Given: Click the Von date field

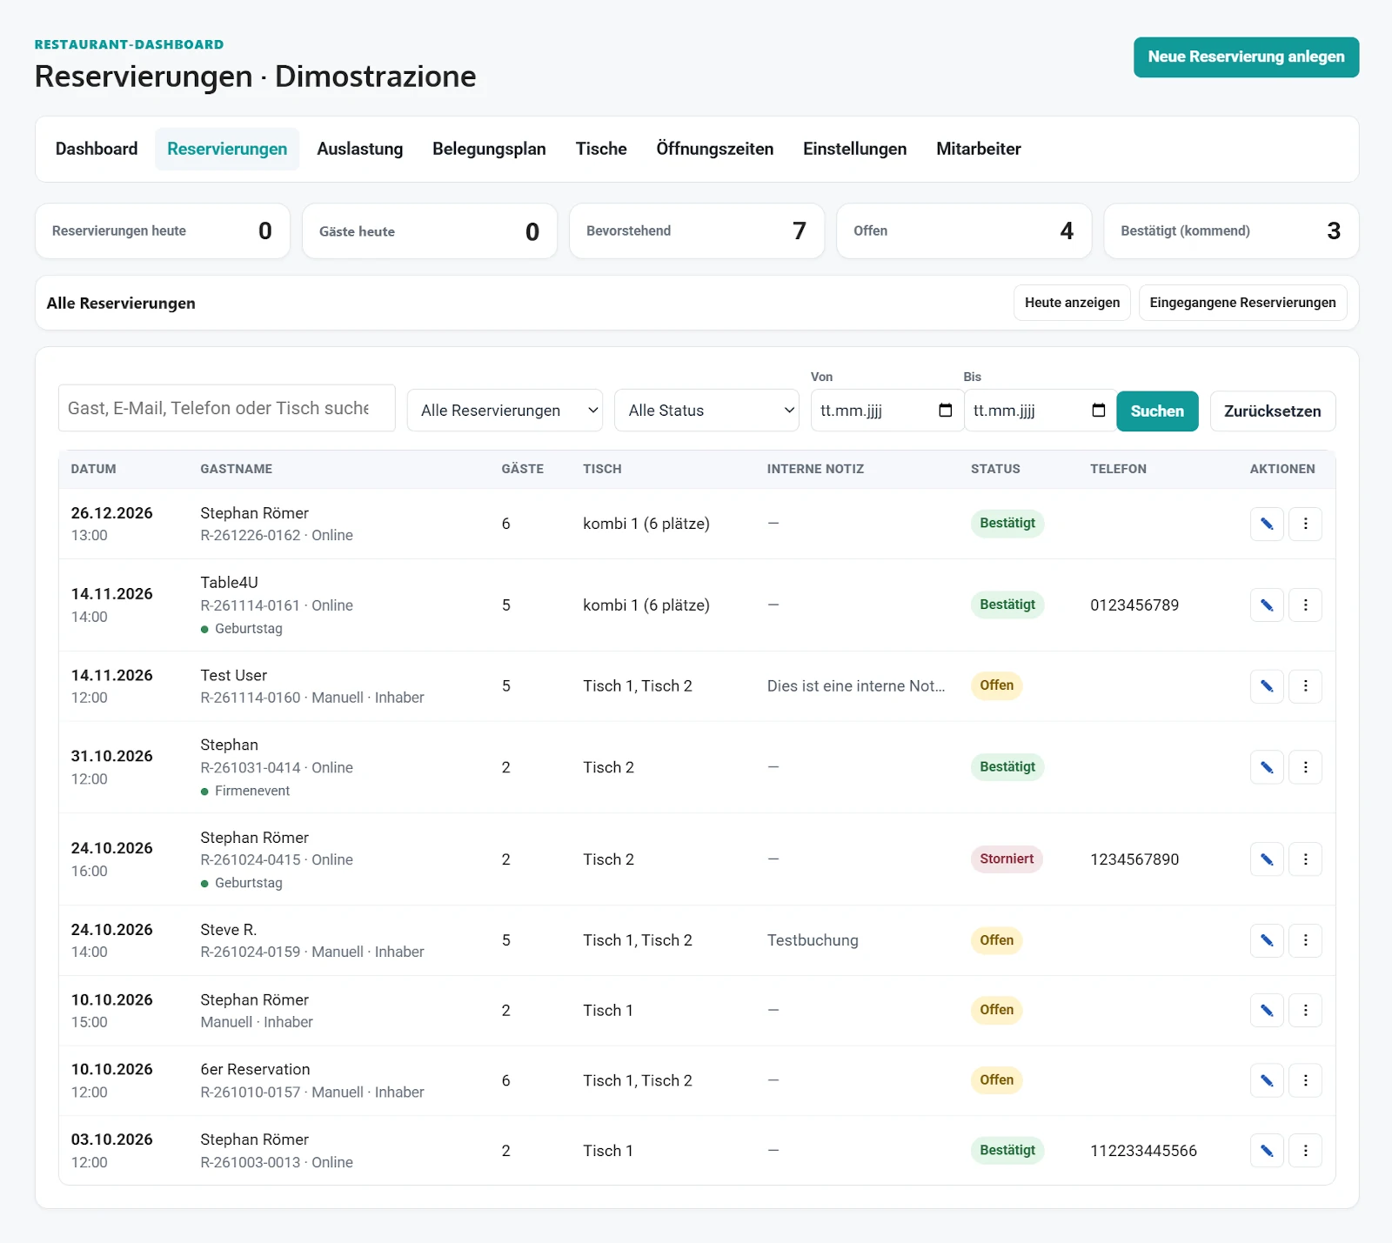Looking at the screenshot, I should tap(887, 411).
